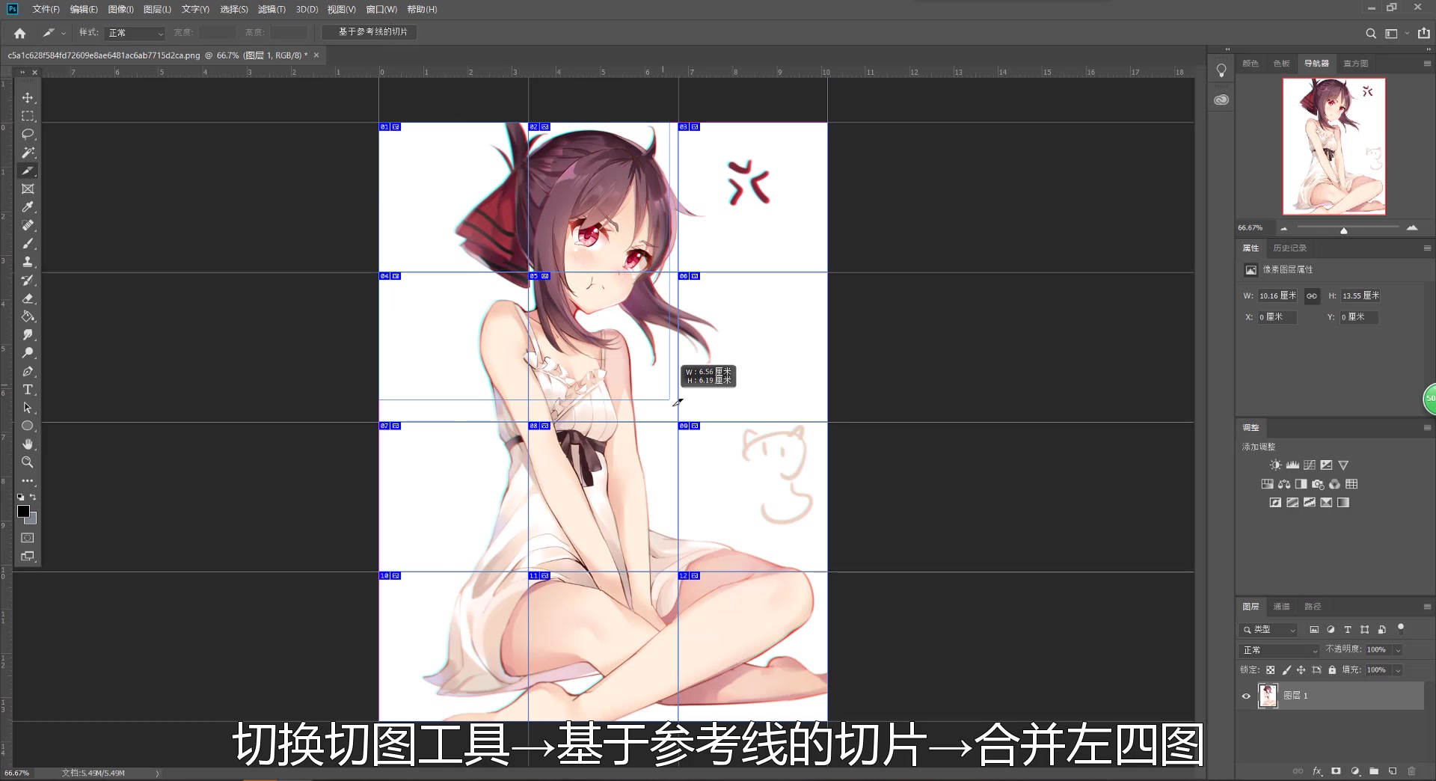Click the Home icon in options bar
The width and height of the screenshot is (1436, 781).
click(20, 33)
